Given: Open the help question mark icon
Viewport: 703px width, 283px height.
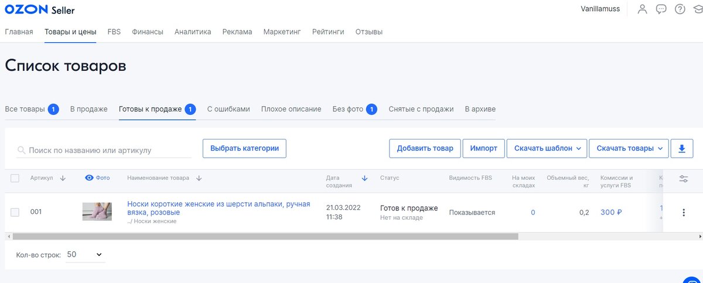Looking at the screenshot, I should [680, 9].
